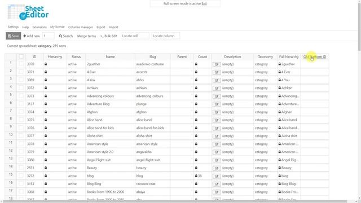Click the Parent cell of Afghan row
This screenshot has width=361, height=203.
(182, 112)
